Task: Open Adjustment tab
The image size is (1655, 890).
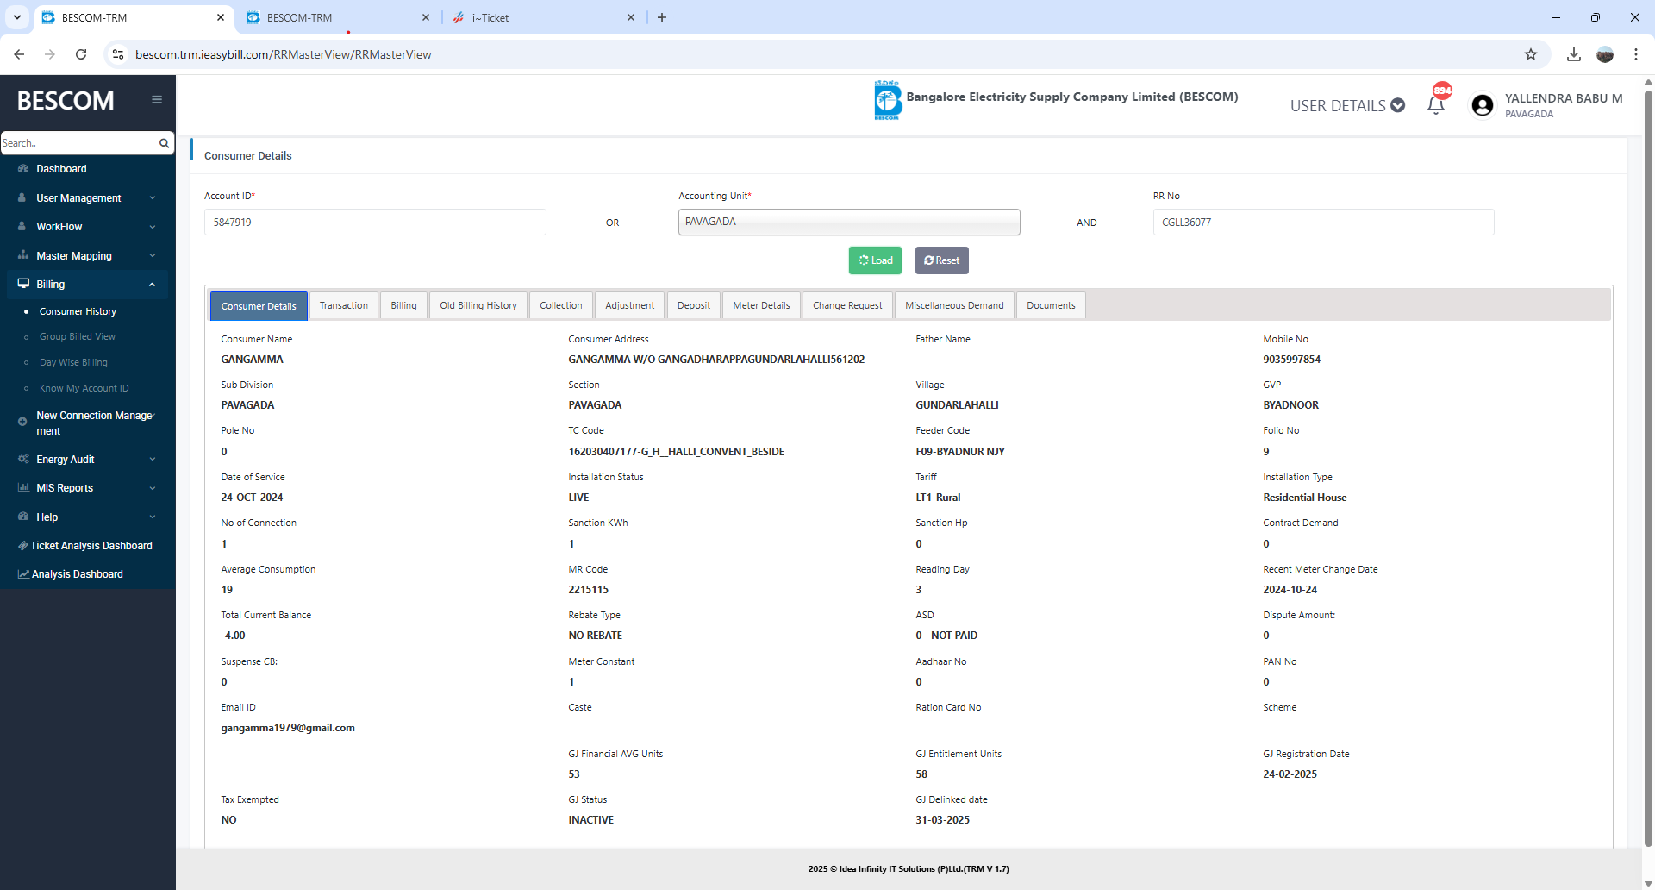Action: 629,305
